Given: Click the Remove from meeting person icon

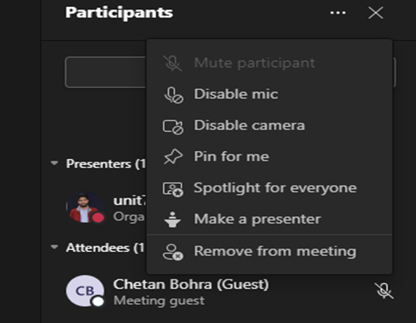Looking at the screenshot, I should [x=173, y=252].
